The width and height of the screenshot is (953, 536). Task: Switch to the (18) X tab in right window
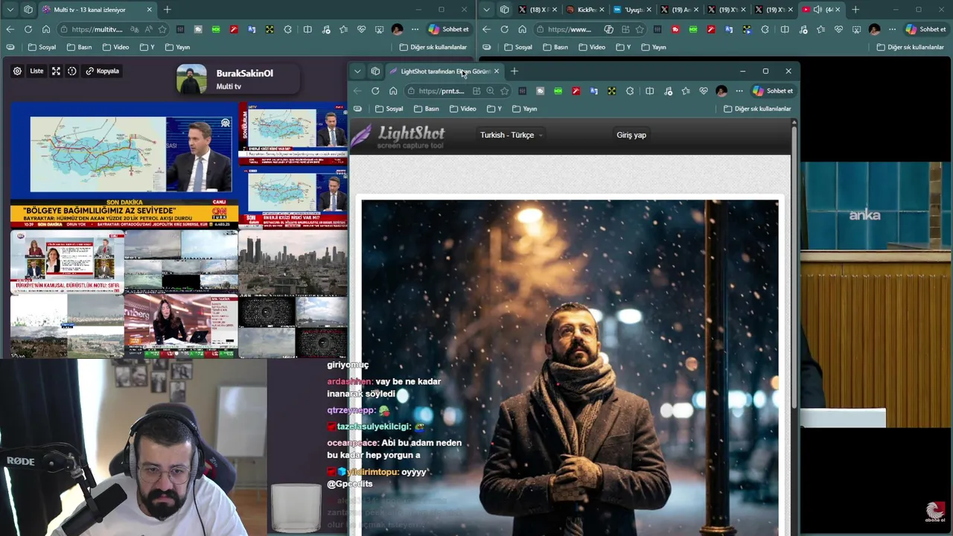pyautogui.click(x=539, y=10)
